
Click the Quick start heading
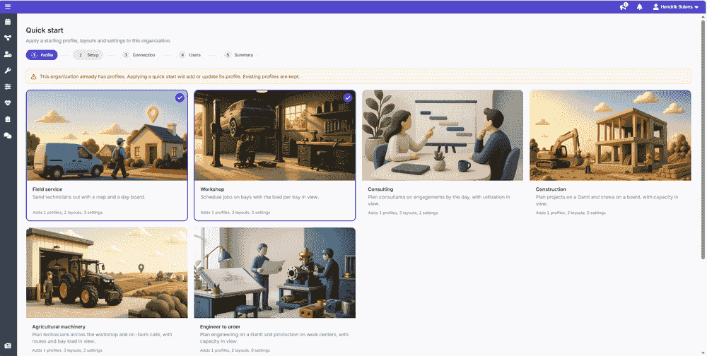click(x=44, y=30)
